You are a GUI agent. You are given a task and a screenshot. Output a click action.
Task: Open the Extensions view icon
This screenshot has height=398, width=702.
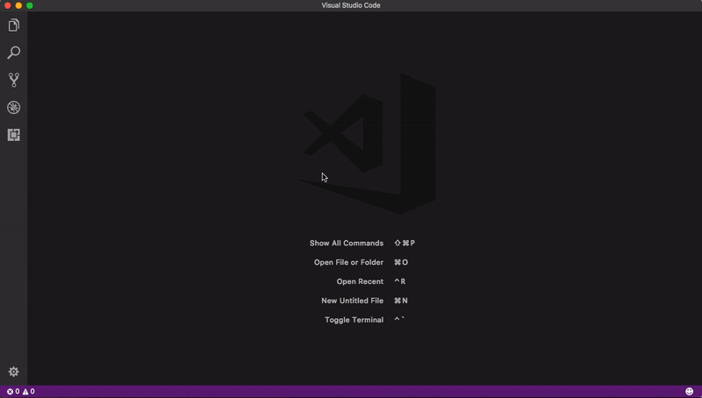14,135
